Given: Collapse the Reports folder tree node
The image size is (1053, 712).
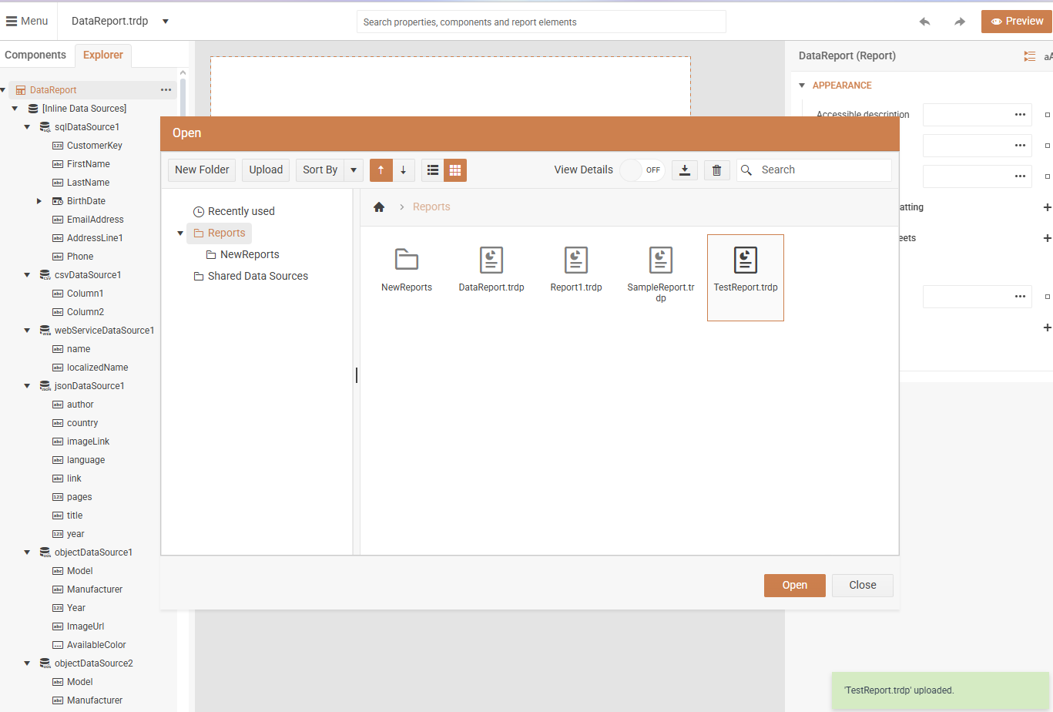Looking at the screenshot, I should pos(180,233).
